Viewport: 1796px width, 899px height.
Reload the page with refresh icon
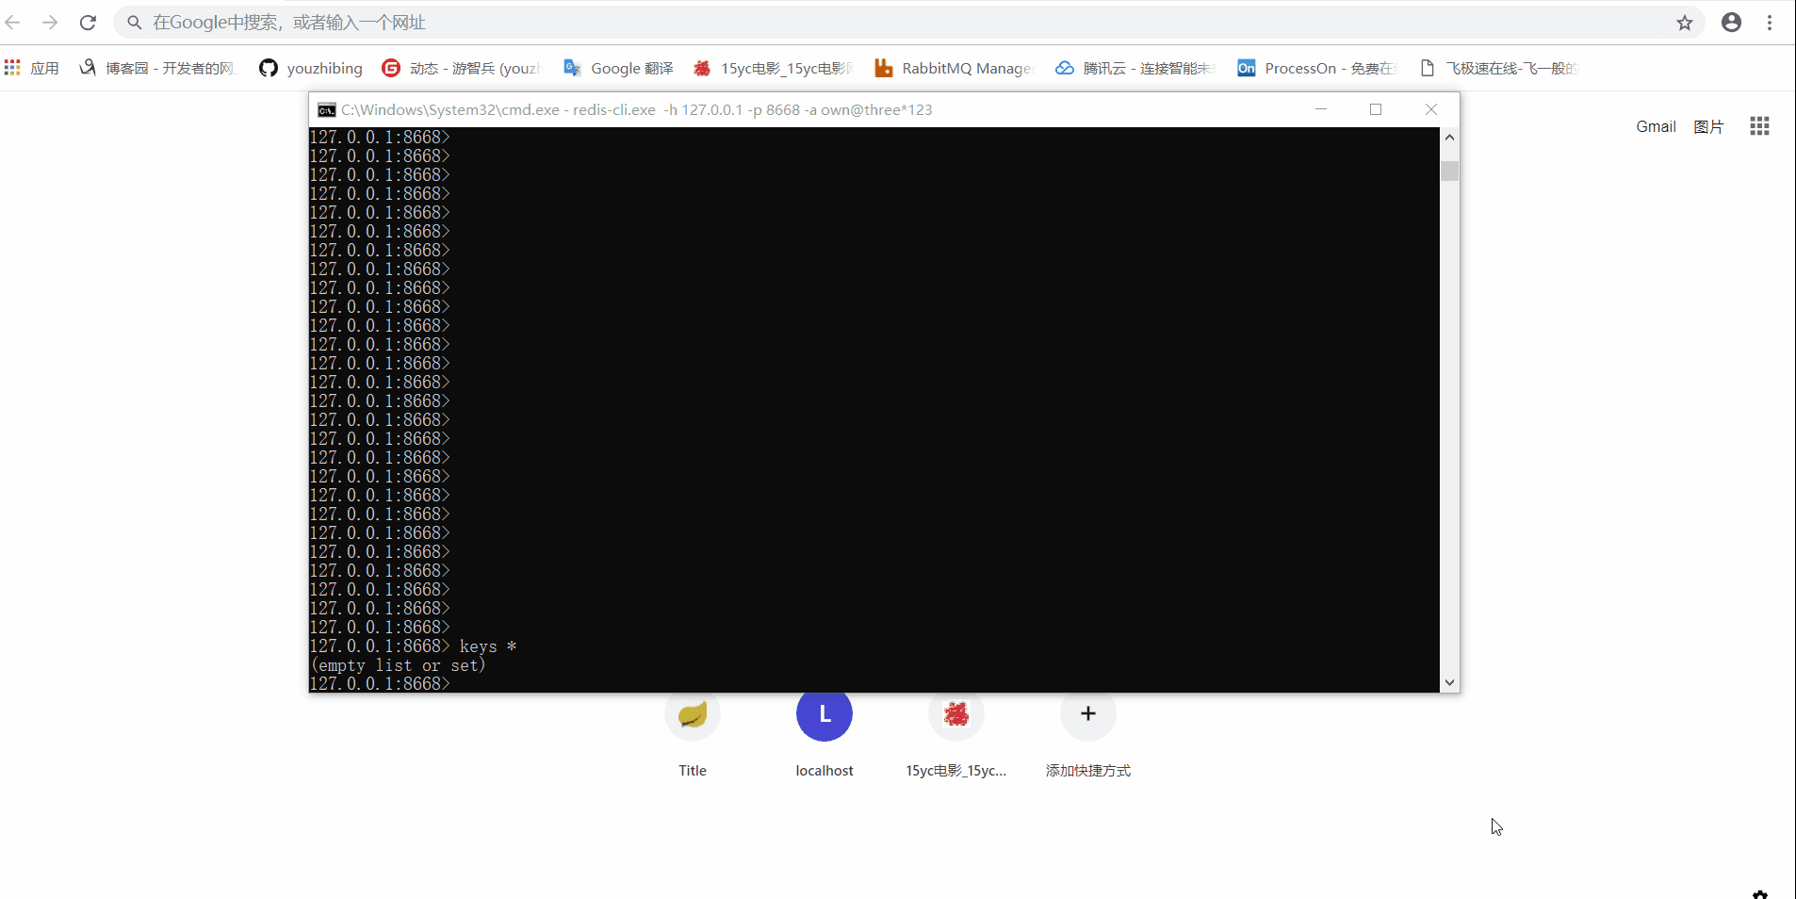[x=88, y=23]
